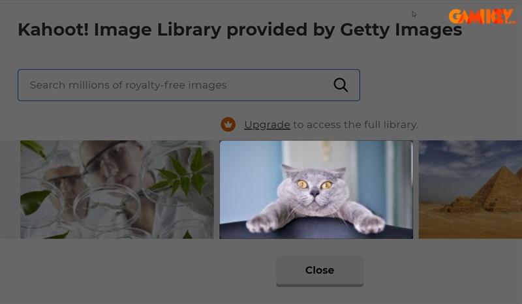
Task: Select the gray cat image thumbnail
Action: 316,189
